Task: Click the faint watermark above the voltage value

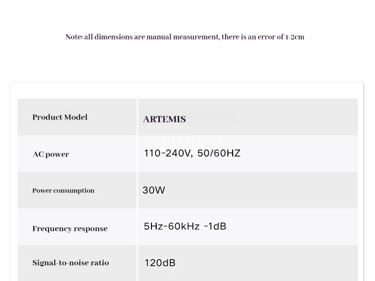Action: tap(184, 140)
